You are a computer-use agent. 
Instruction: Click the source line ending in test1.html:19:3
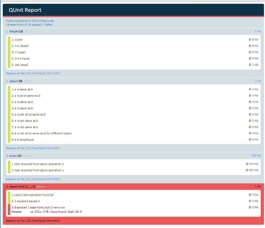[x=33, y=73]
